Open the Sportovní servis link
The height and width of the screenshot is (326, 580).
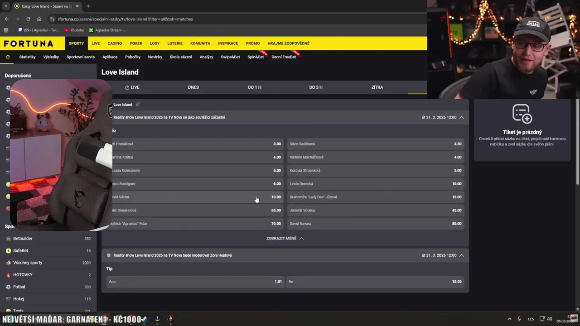(x=81, y=57)
